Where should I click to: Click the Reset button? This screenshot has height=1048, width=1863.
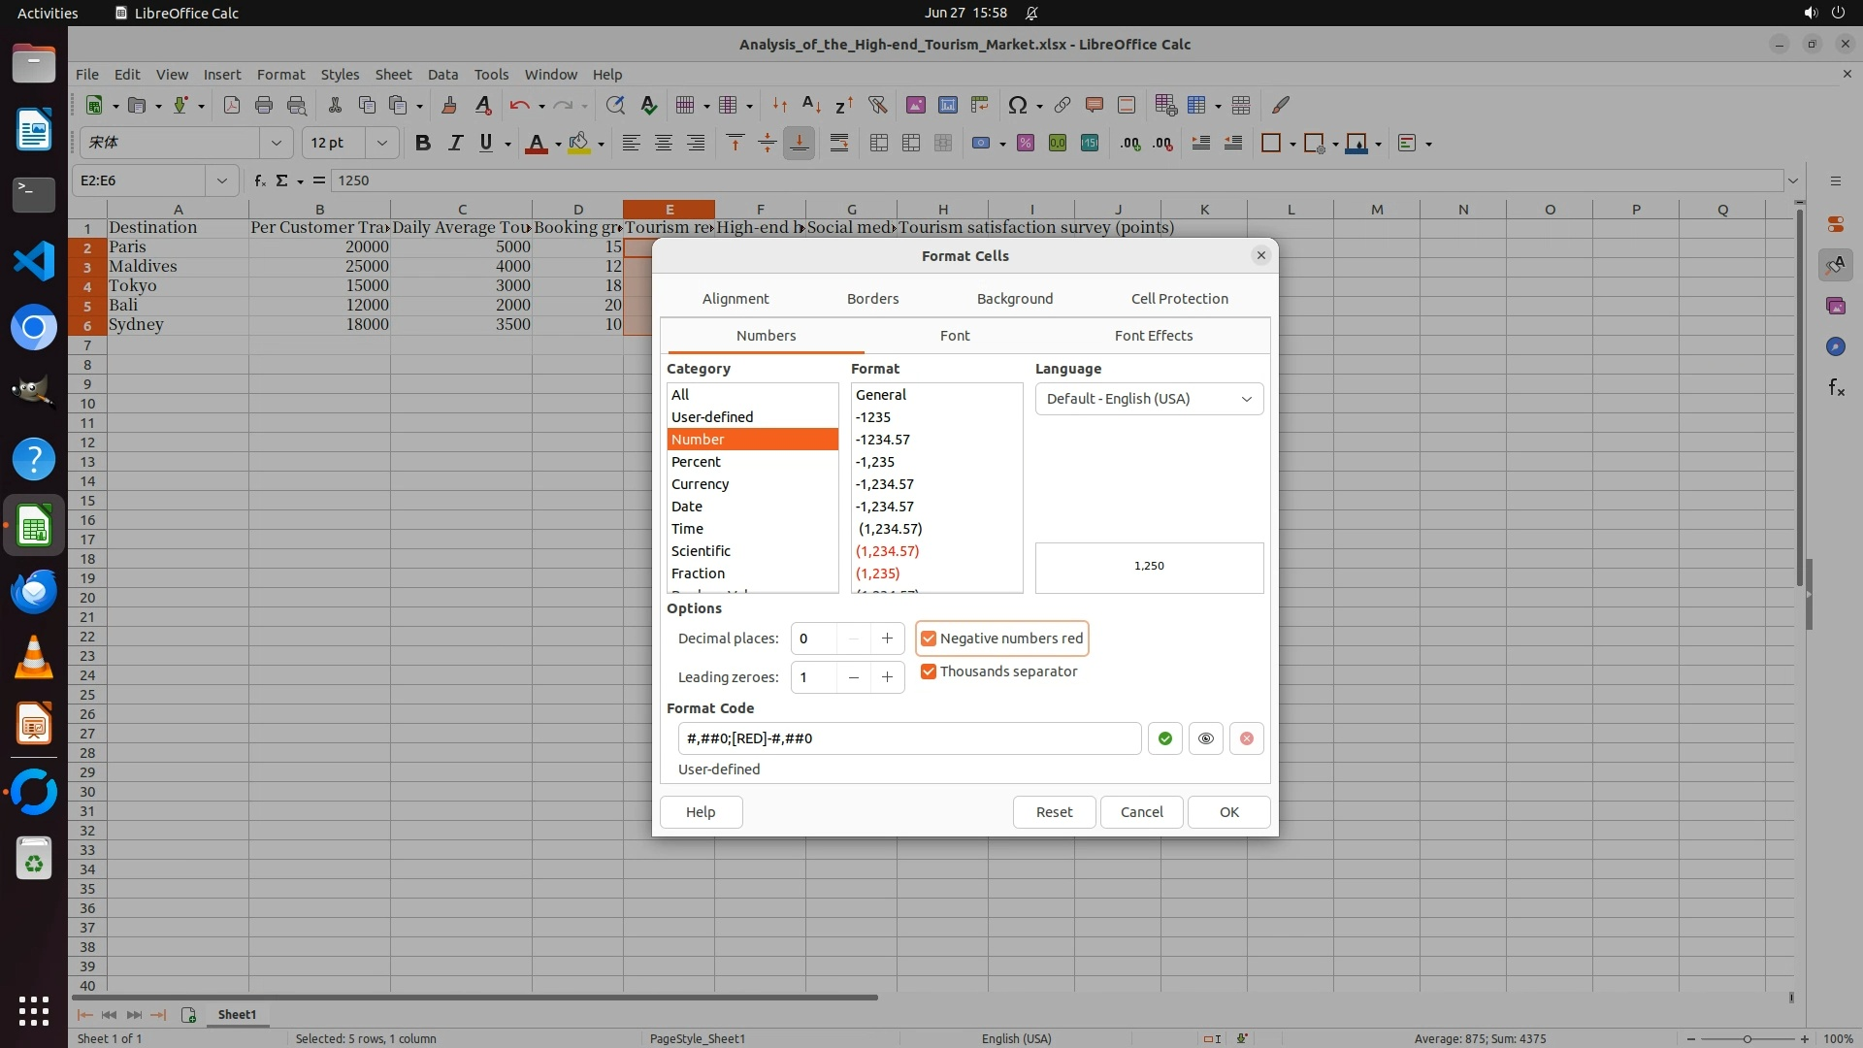pyautogui.click(x=1054, y=812)
